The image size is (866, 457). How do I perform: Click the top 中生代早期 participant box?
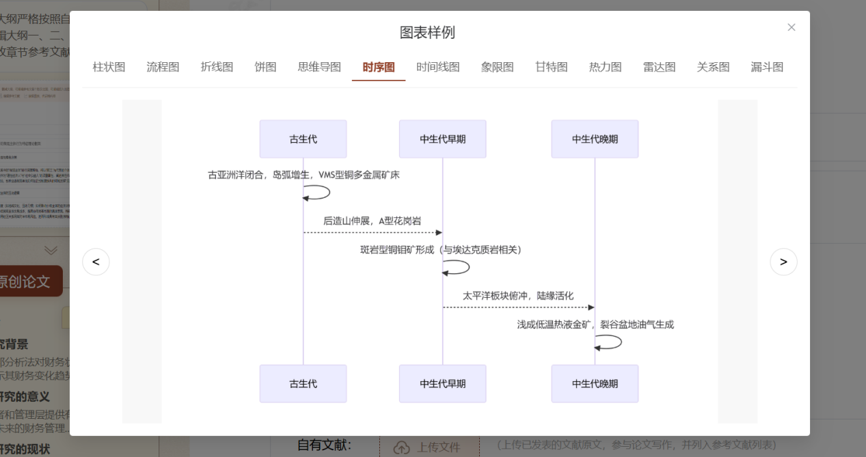(443, 139)
